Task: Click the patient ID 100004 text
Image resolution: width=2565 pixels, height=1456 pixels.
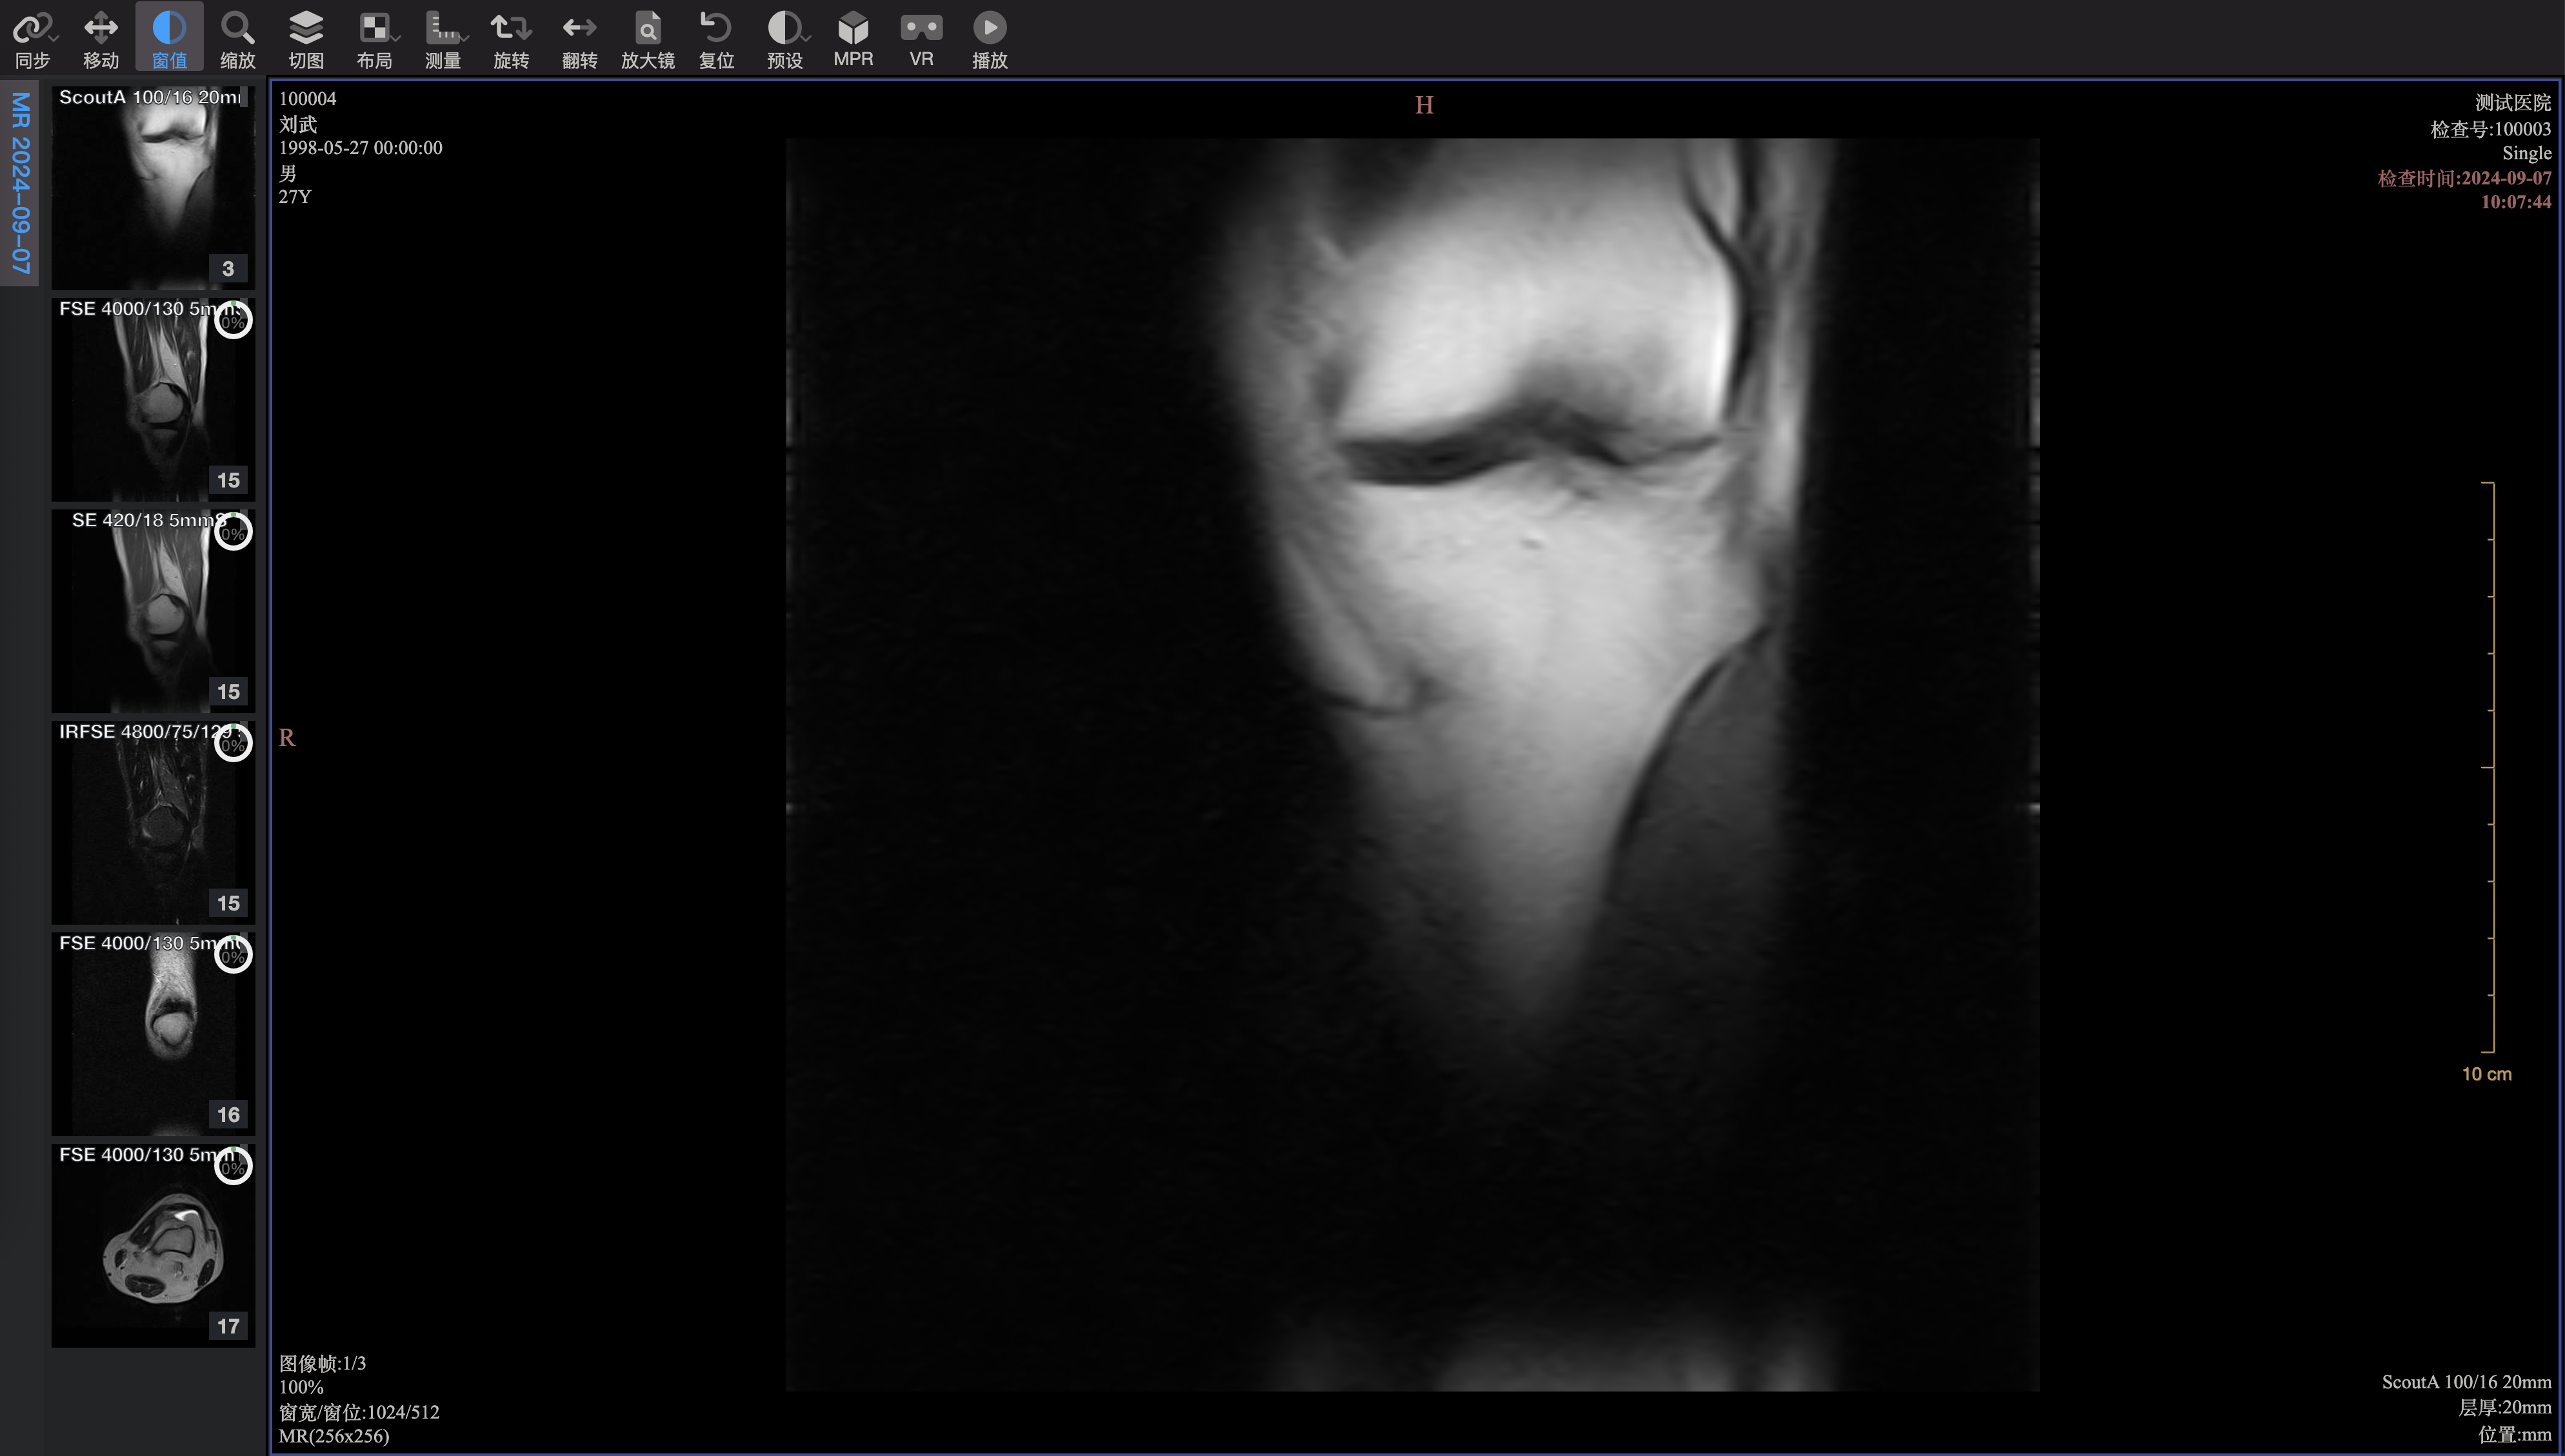Action: click(307, 98)
